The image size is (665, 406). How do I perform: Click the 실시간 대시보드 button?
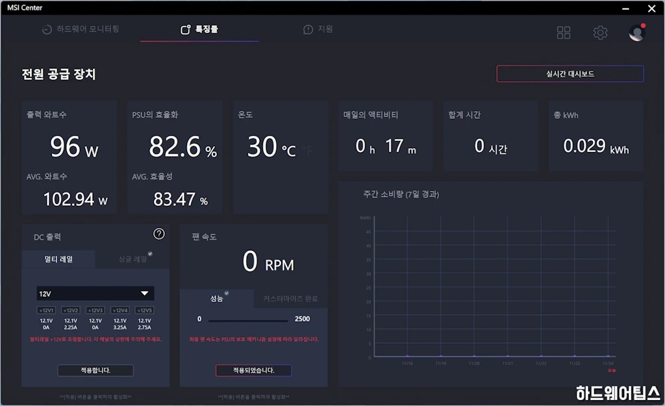click(570, 74)
